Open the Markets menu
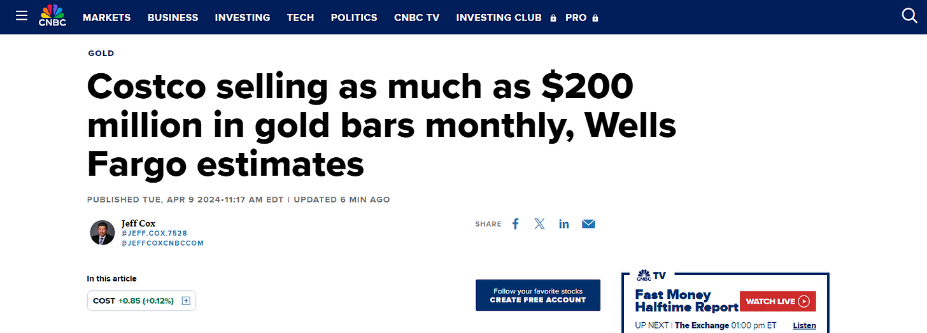The image size is (927, 333). pyautogui.click(x=106, y=18)
